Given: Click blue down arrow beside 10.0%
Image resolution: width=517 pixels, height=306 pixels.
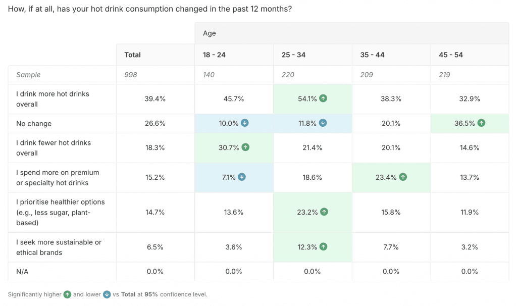Looking at the screenshot, I should (245, 124).
